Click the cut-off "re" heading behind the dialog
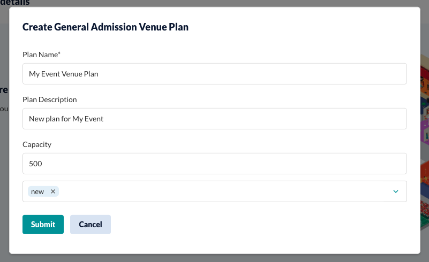429x262 pixels. pyautogui.click(x=4, y=90)
